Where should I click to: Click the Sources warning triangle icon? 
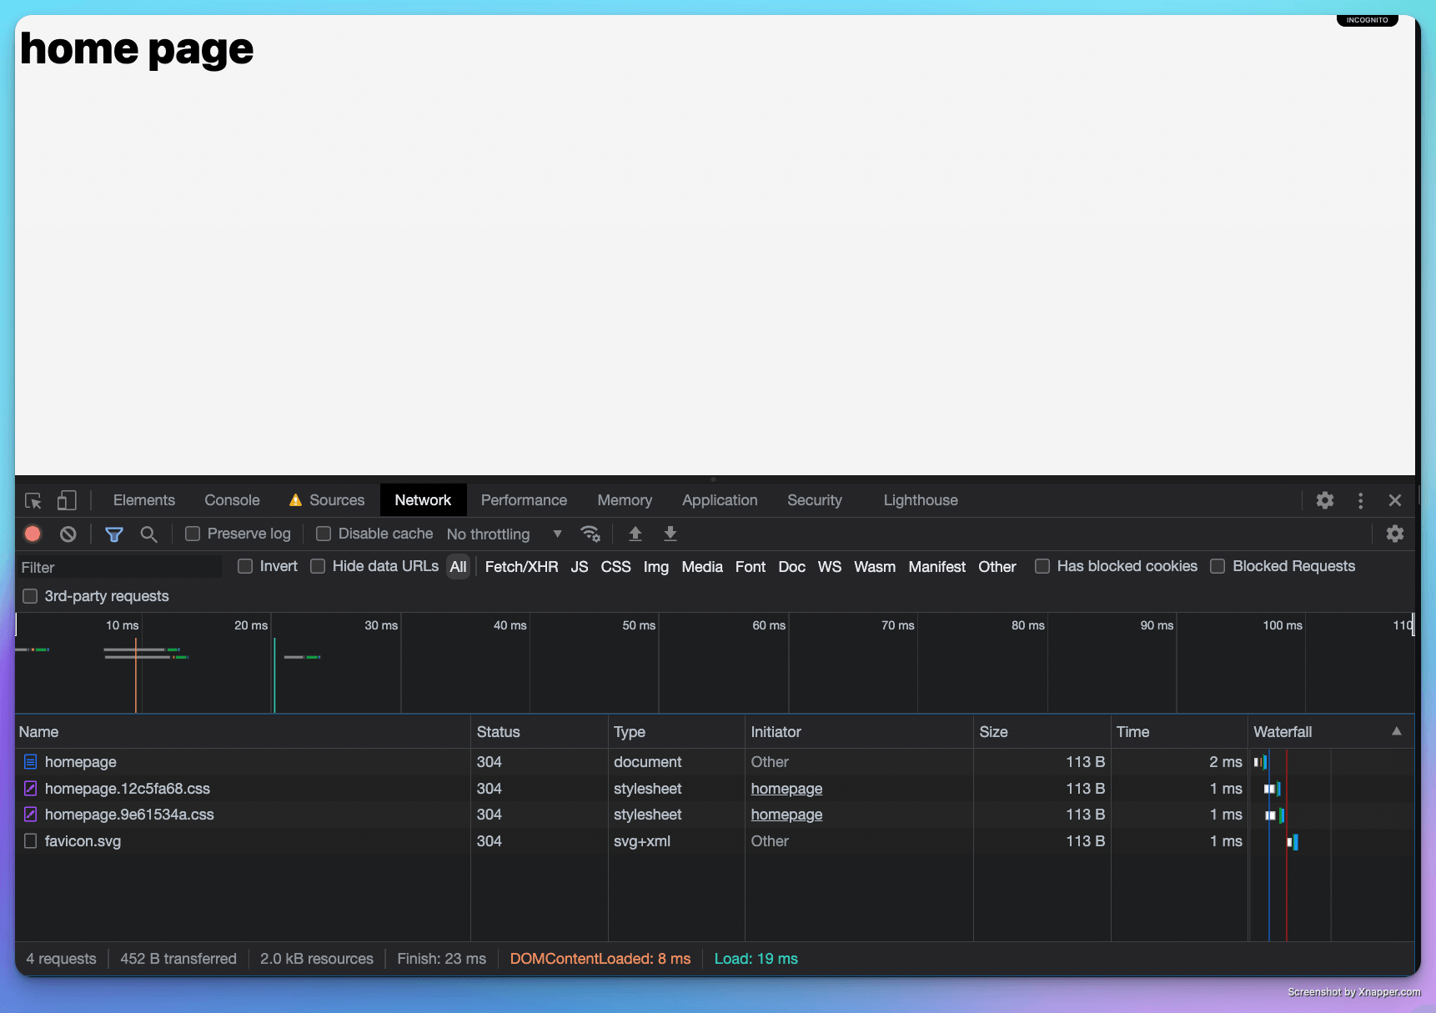pos(295,500)
